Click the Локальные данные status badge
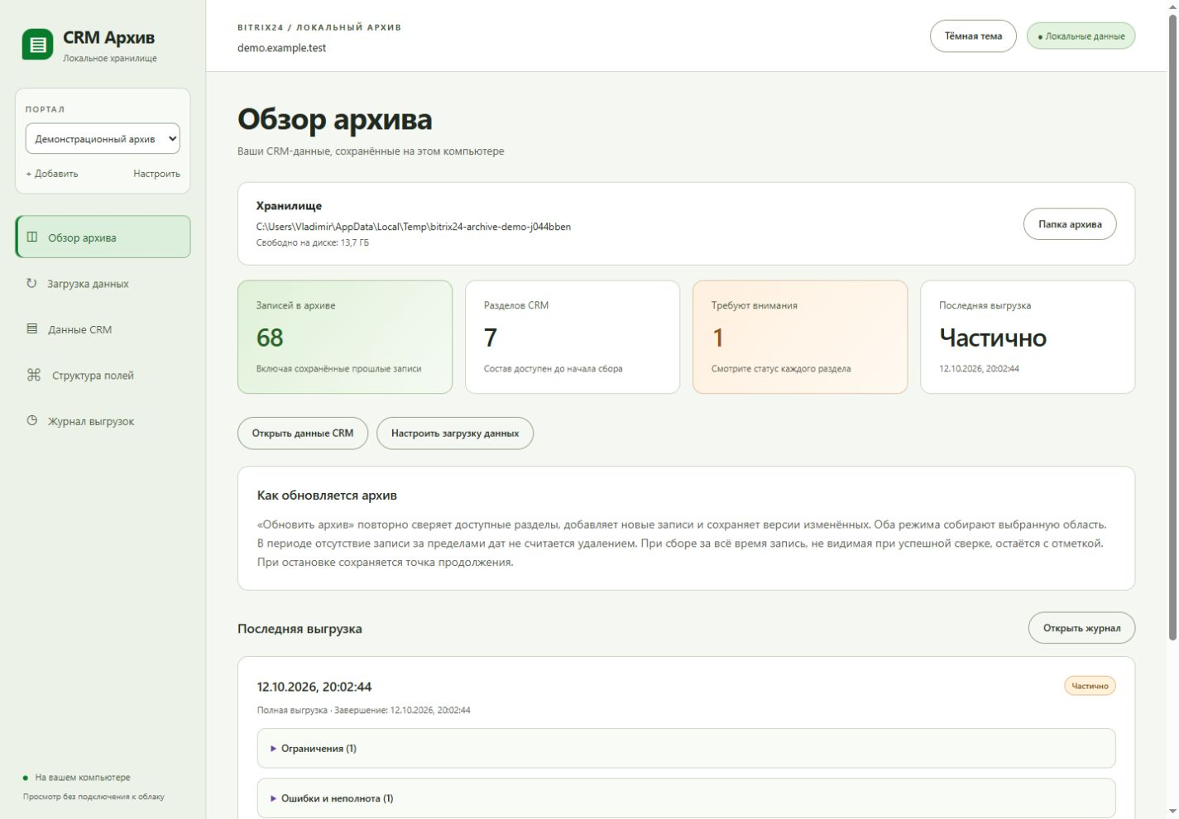 pos(1081,36)
